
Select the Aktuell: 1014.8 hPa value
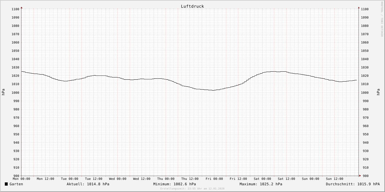(88, 184)
